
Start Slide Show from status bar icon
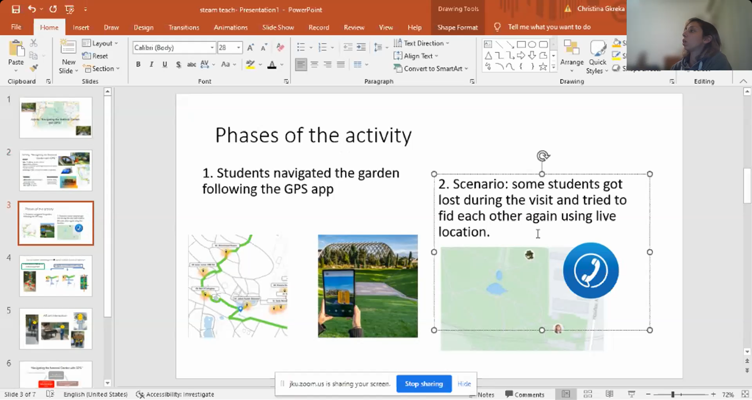click(x=631, y=394)
